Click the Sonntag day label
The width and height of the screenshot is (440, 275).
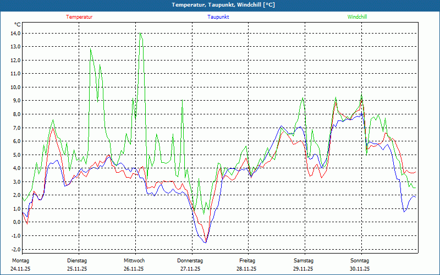point(360,261)
